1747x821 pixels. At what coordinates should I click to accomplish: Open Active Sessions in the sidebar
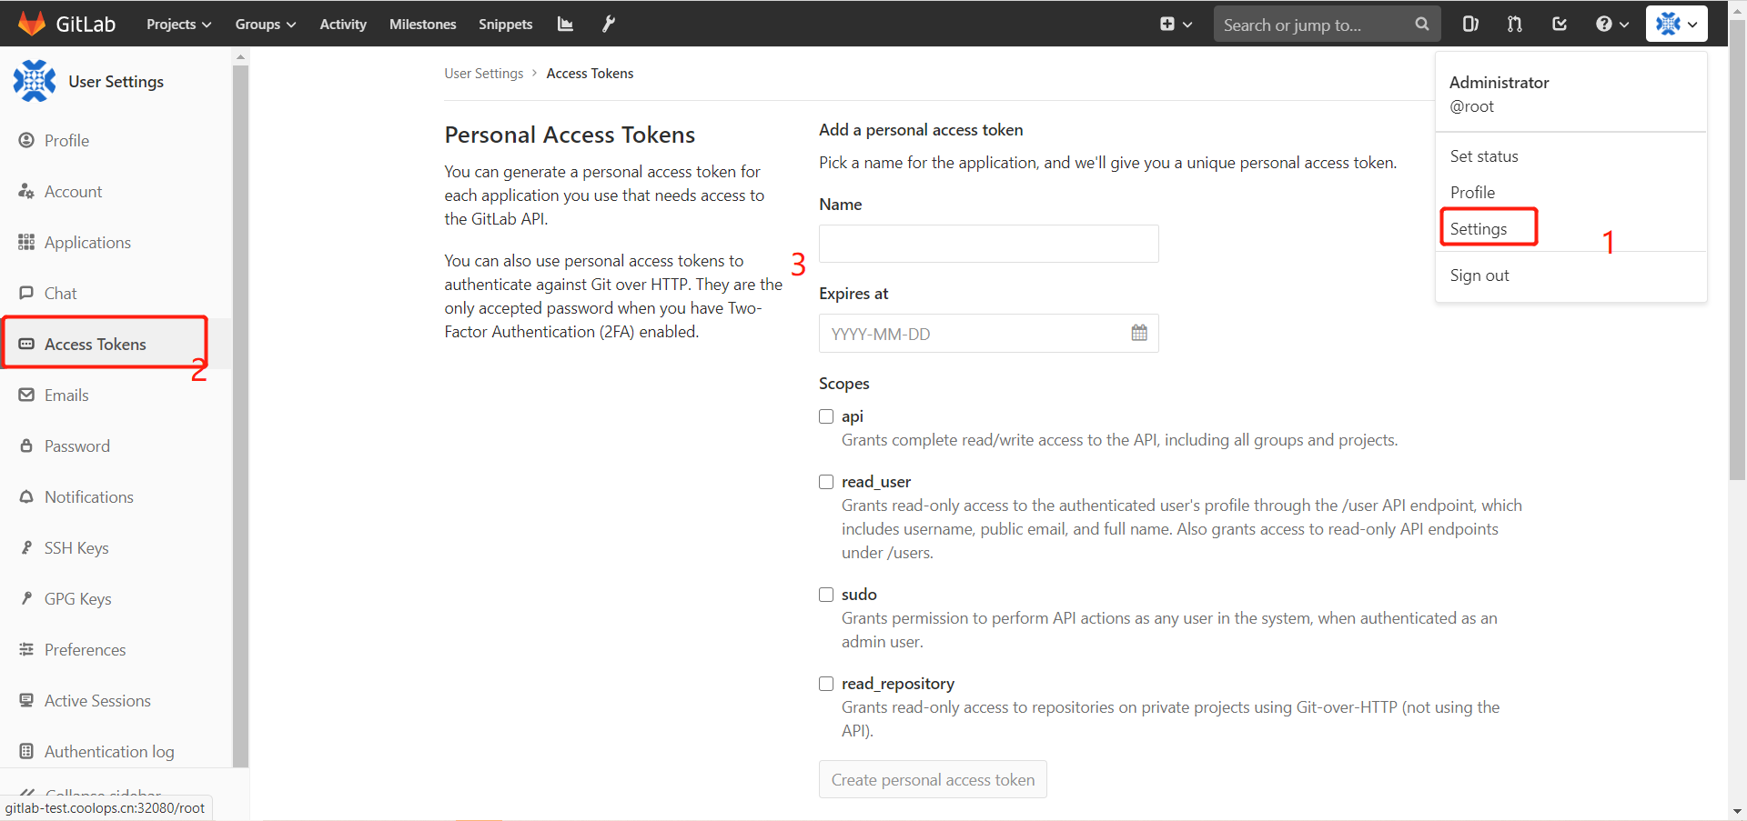[97, 701]
